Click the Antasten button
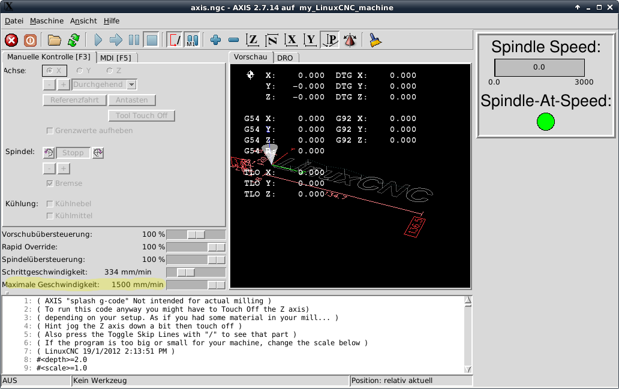 tap(132, 100)
